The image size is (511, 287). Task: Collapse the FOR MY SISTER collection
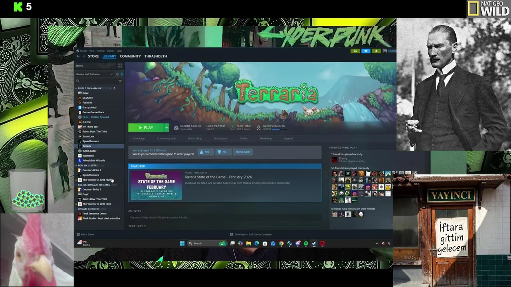click(x=76, y=165)
